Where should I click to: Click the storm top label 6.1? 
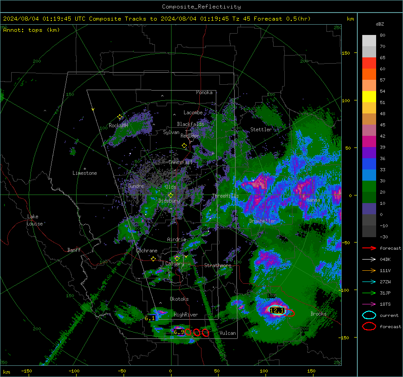[x=150, y=318]
